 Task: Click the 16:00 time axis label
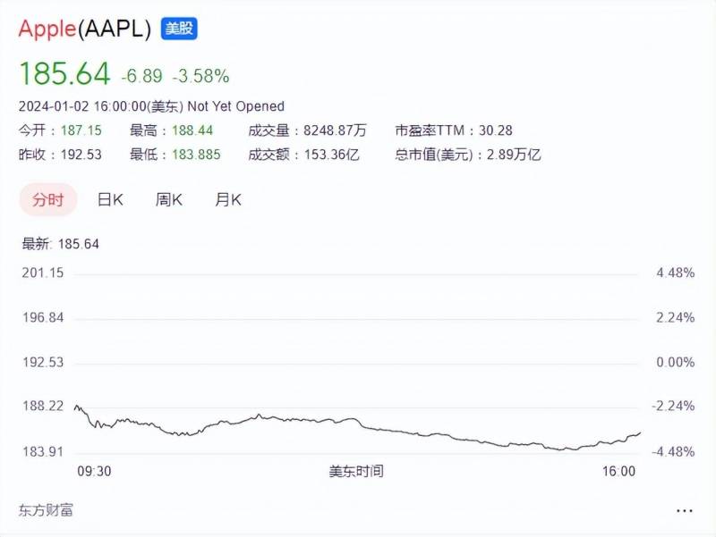pos(618,472)
